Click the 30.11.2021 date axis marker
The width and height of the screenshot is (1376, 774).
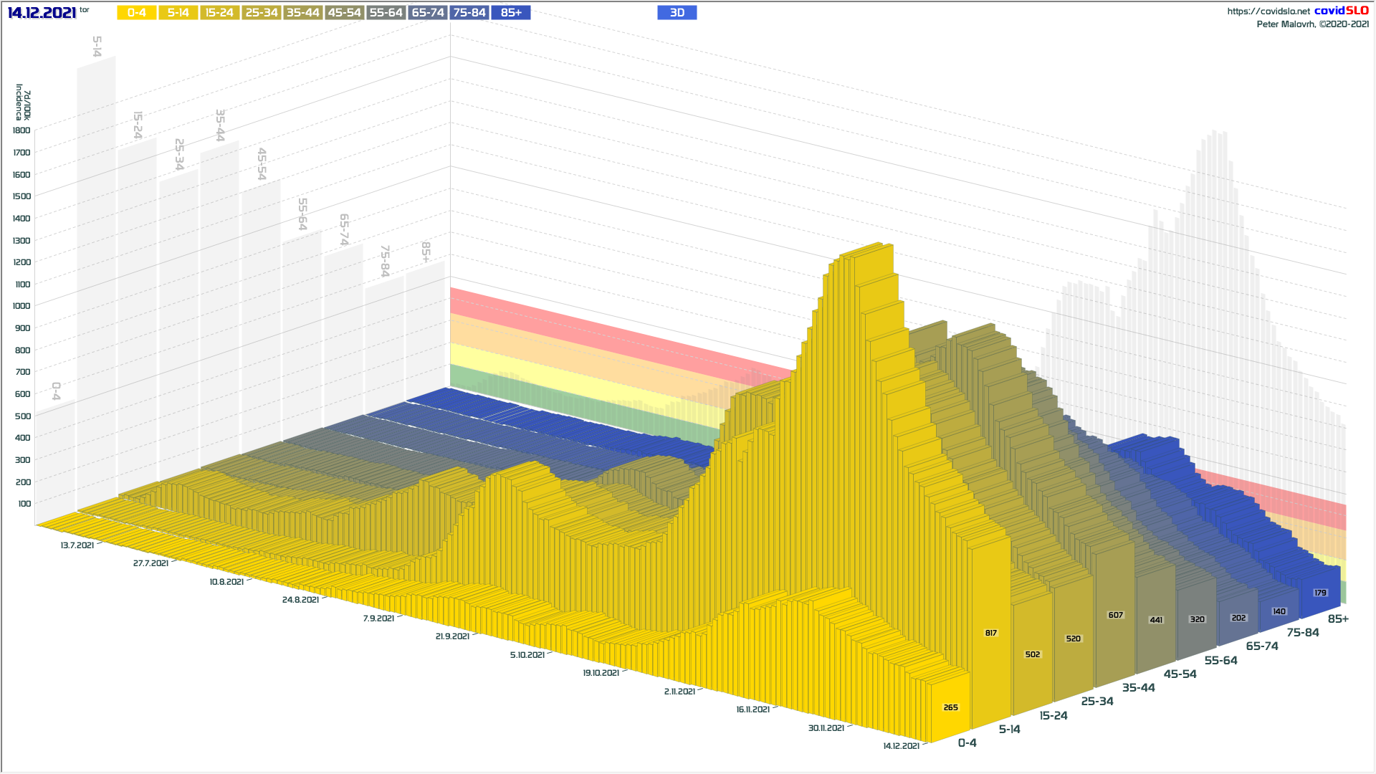click(826, 728)
